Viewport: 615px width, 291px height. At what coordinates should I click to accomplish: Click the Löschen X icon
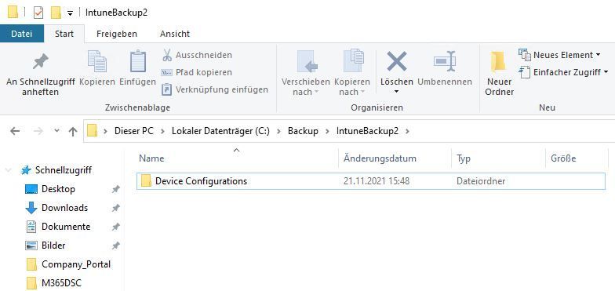397,61
